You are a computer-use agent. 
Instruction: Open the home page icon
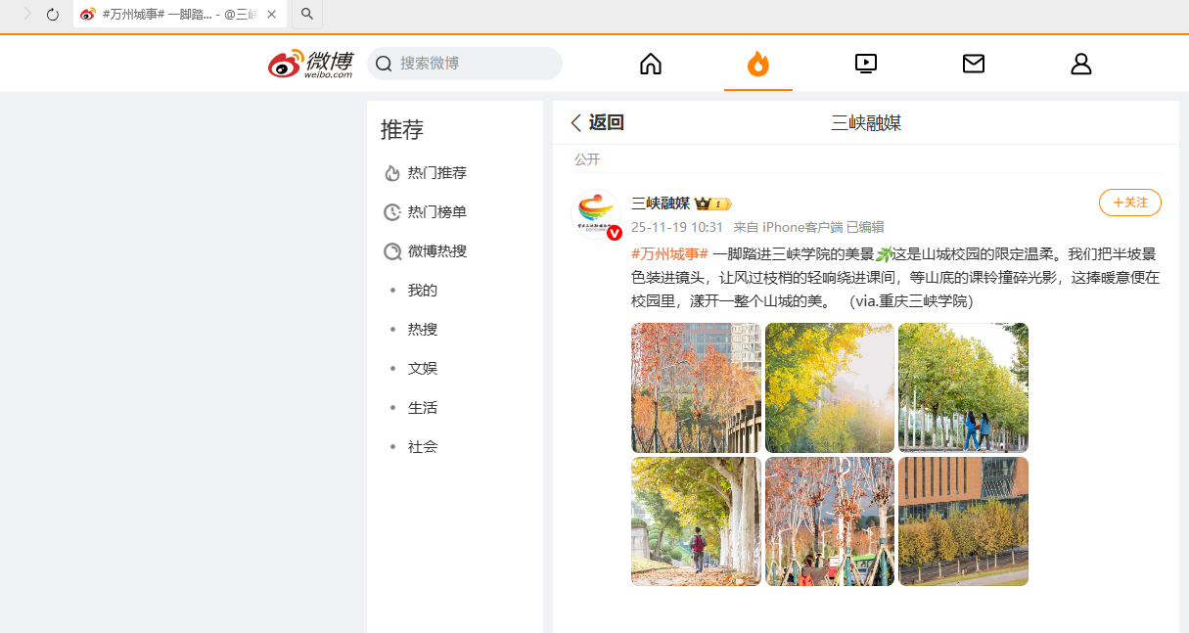click(x=651, y=64)
